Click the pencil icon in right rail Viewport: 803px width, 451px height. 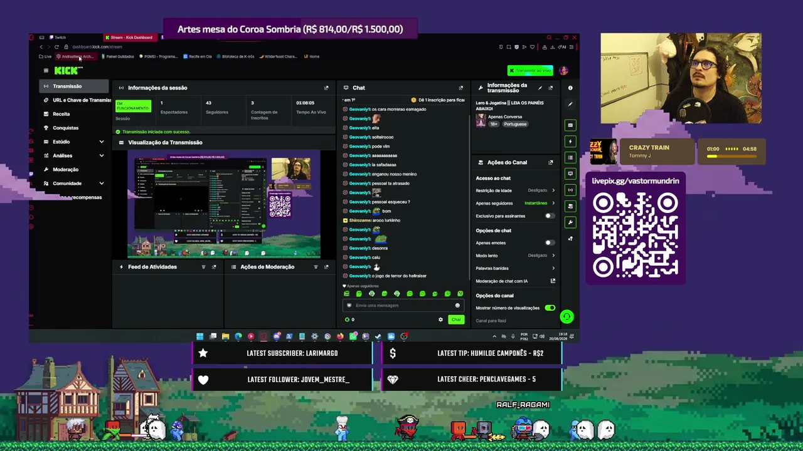point(570,104)
